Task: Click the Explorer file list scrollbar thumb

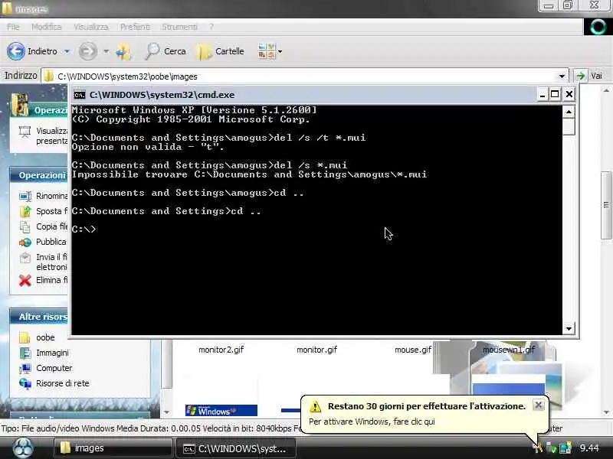Action: (x=606, y=205)
